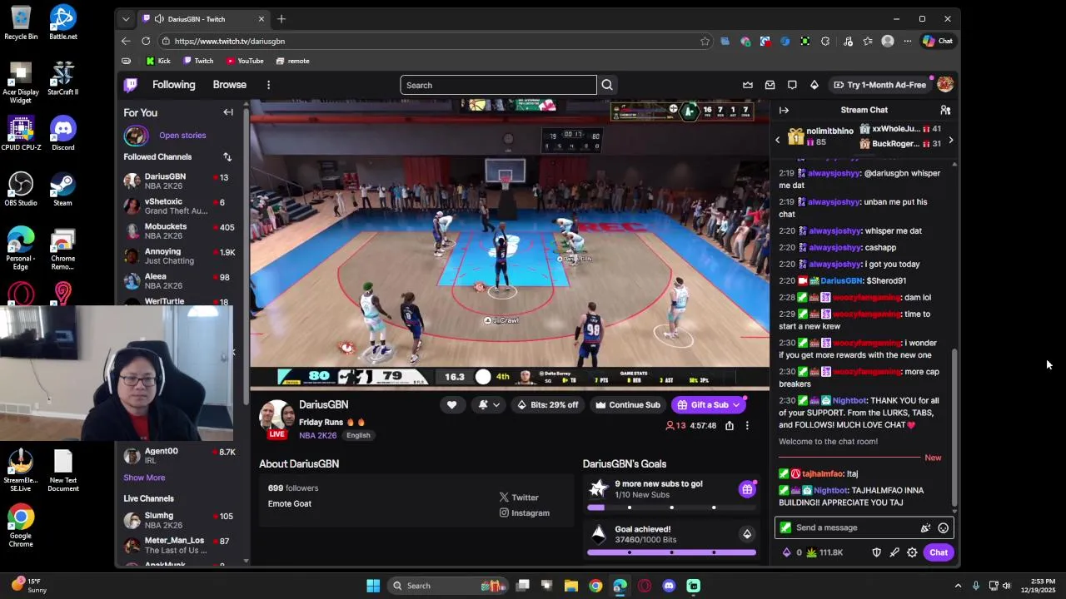This screenshot has width=1066, height=599.
Task: Open Discord desktop shortcut
Action: pos(62,133)
